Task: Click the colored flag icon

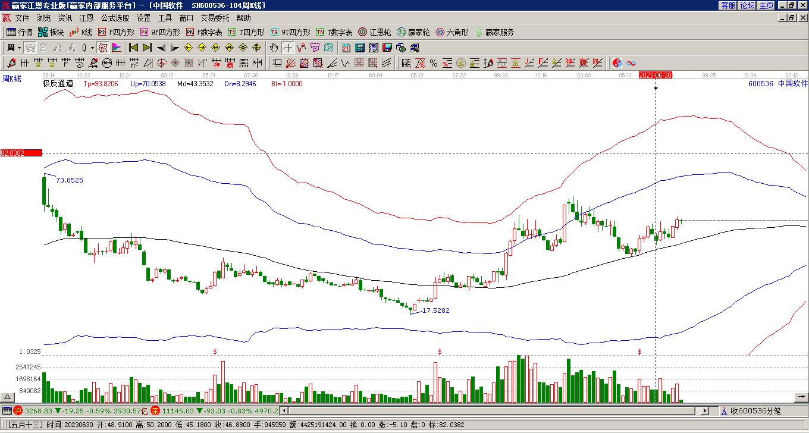Action: point(117,48)
